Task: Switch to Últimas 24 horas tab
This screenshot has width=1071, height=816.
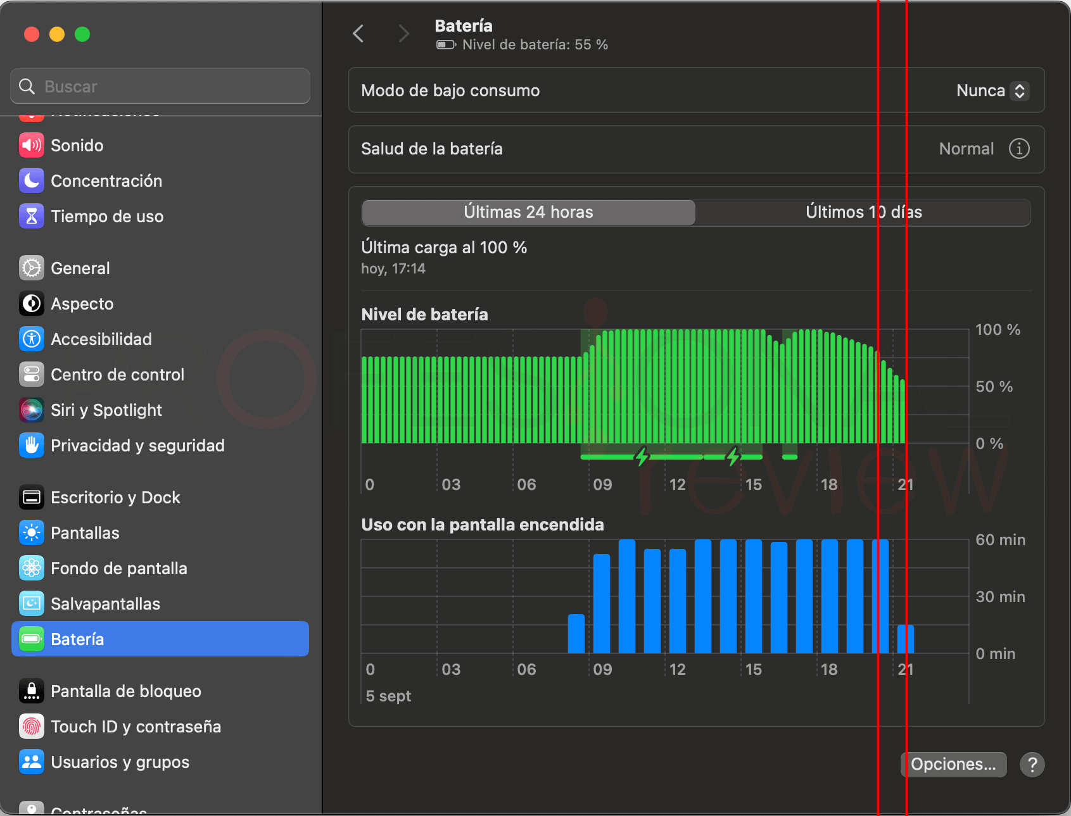Action: (x=528, y=212)
